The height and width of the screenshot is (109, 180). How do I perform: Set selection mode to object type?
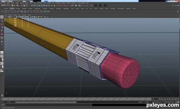pyautogui.click(x=24, y=5)
